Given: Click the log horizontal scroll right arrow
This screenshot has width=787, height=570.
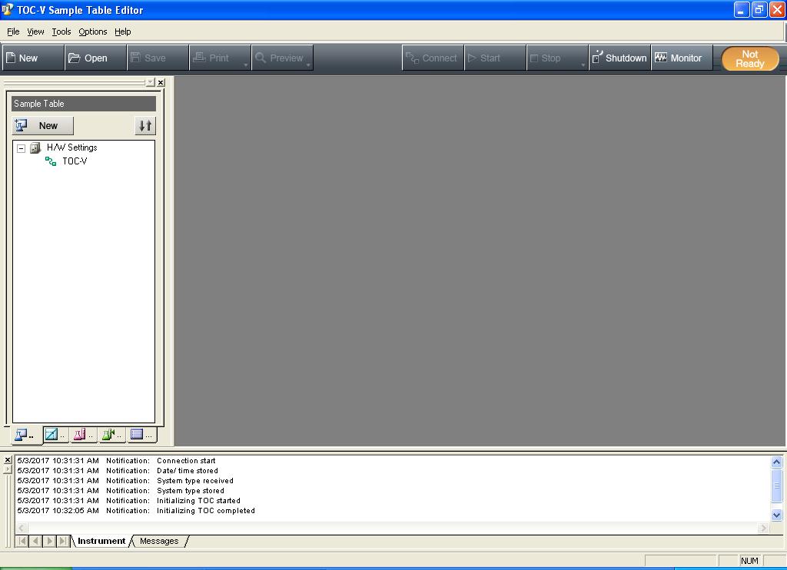Looking at the screenshot, I should click(763, 528).
